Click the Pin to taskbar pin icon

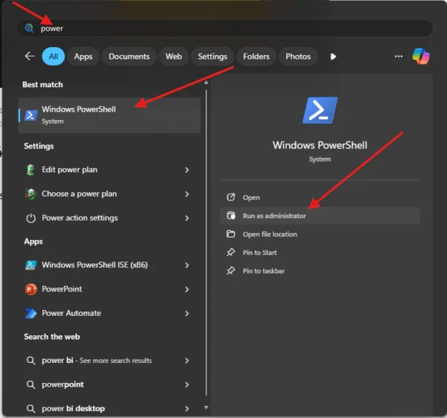point(231,270)
